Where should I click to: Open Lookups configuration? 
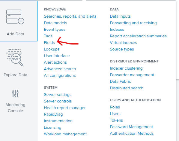(x=52, y=49)
